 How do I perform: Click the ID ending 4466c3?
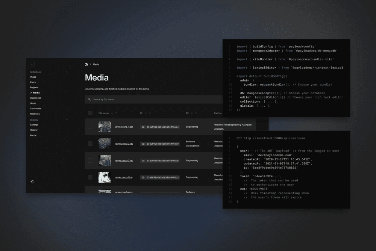point(160,177)
